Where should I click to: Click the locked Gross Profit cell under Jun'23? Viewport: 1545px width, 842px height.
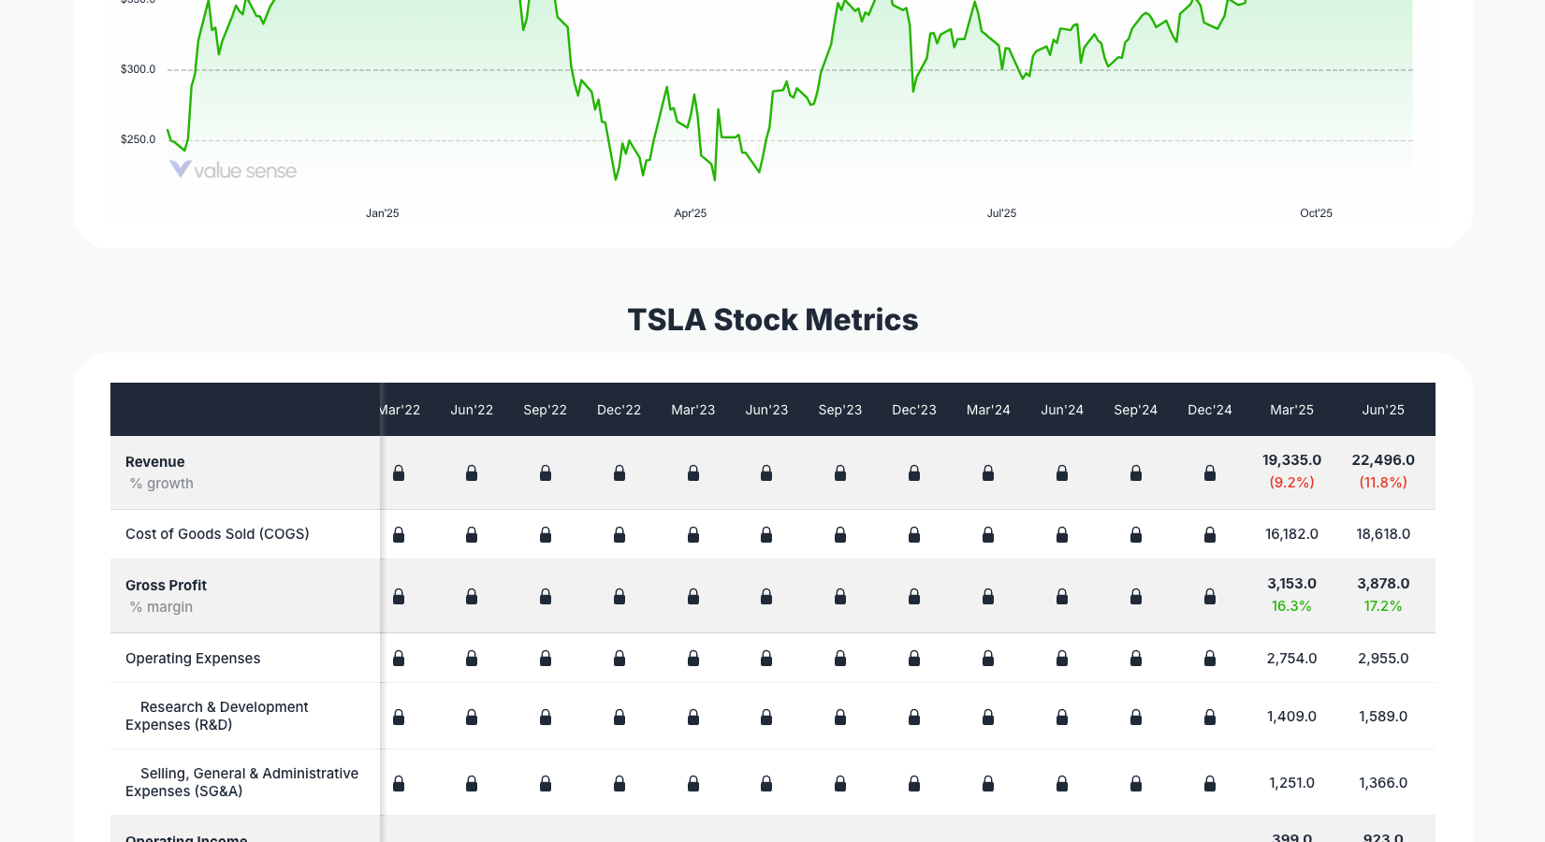click(766, 596)
